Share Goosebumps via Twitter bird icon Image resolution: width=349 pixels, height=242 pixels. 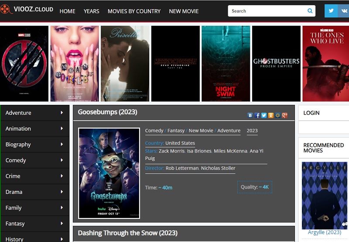pyautogui.click(x=264, y=115)
